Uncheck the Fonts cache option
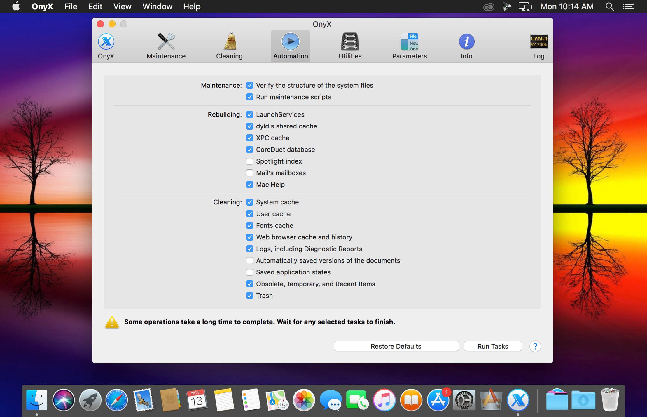 [x=250, y=225]
